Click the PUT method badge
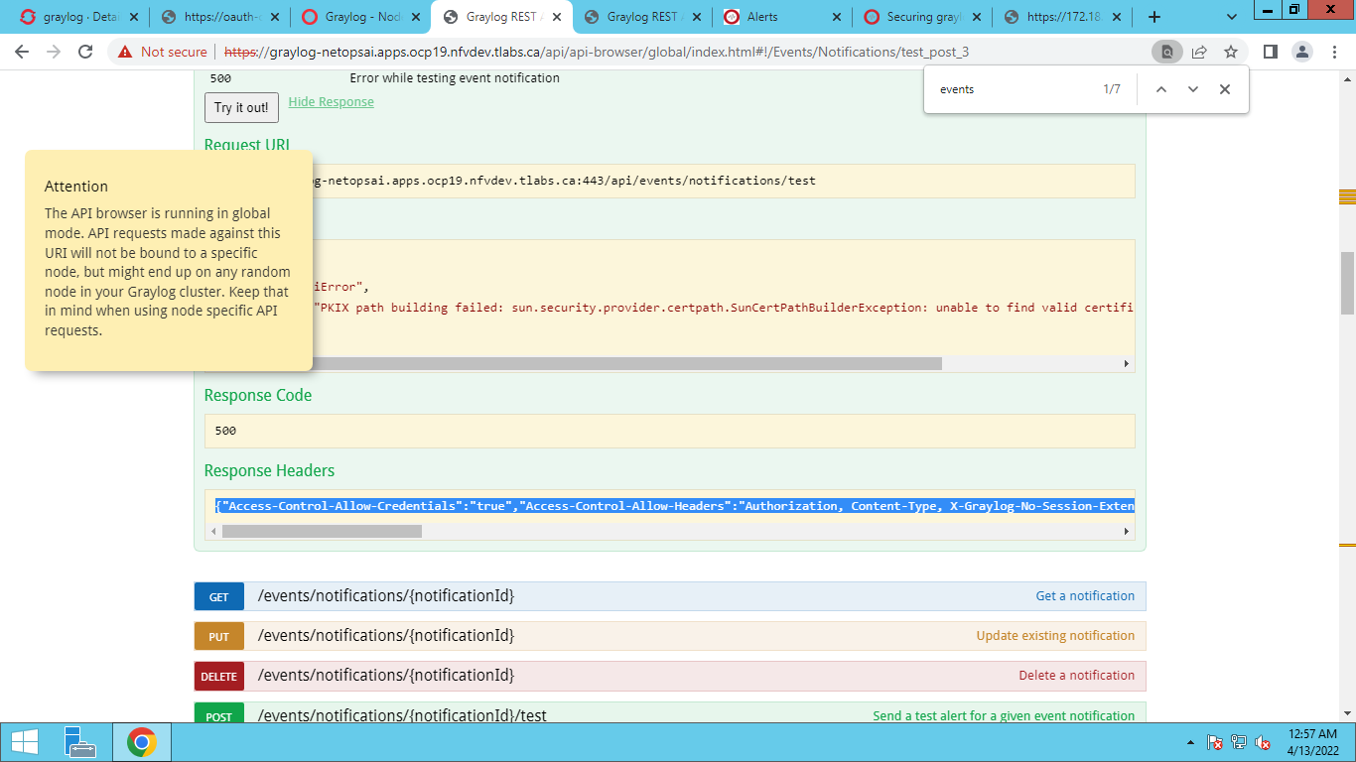The height and width of the screenshot is (762, 1356). [x=219, y=636]
